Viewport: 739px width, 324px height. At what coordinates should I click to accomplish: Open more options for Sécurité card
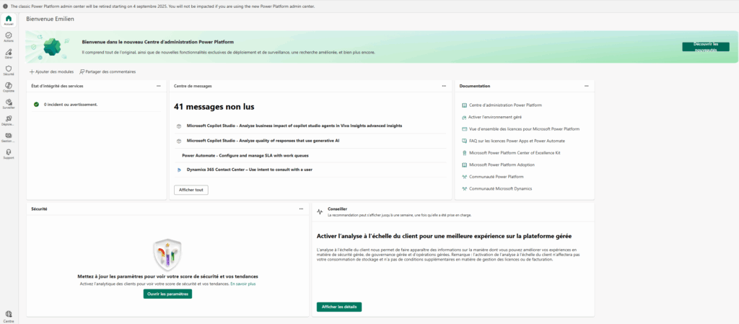coord(301,209)
